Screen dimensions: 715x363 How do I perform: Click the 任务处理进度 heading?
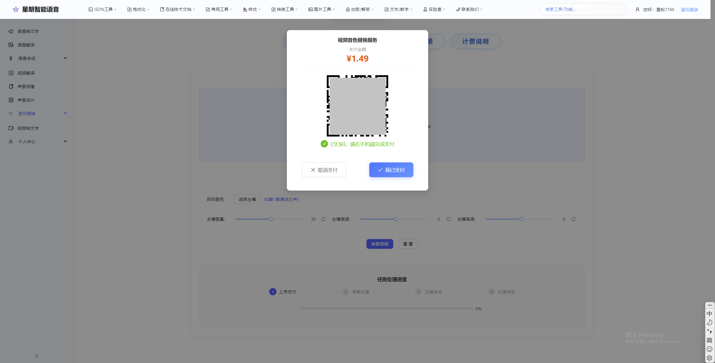(x=392, y=279)
